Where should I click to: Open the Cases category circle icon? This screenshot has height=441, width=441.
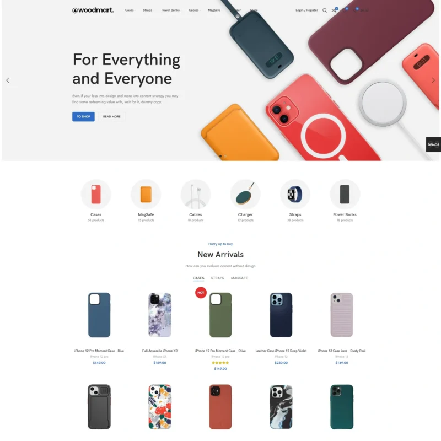pyautogui.click(x=96, y=194)
